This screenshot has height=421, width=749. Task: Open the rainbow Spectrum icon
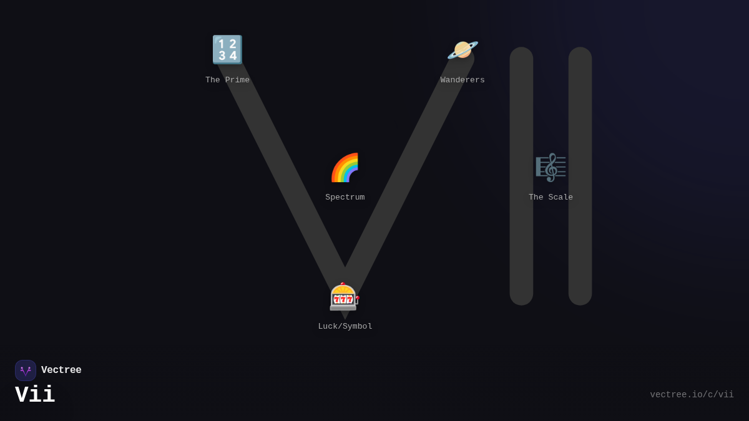(345, 168)
